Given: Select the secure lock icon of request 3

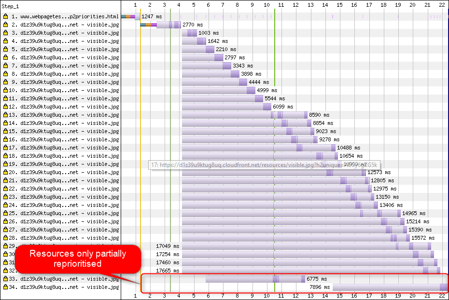Looking at the screenshot, I should [5, 33].
